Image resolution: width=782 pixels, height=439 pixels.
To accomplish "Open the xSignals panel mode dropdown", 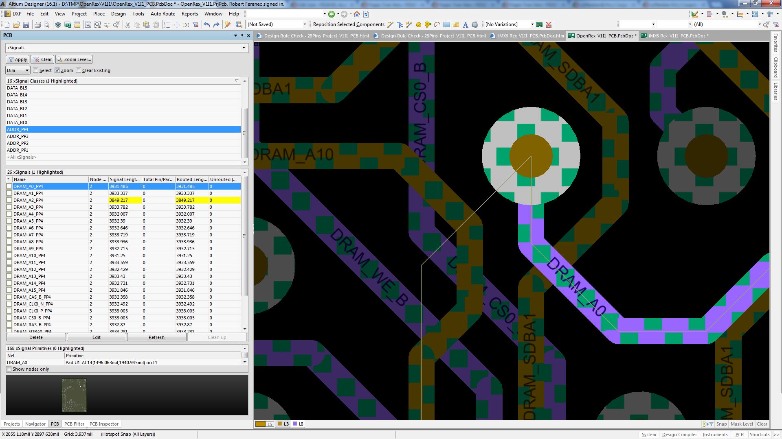I will 244,48.
